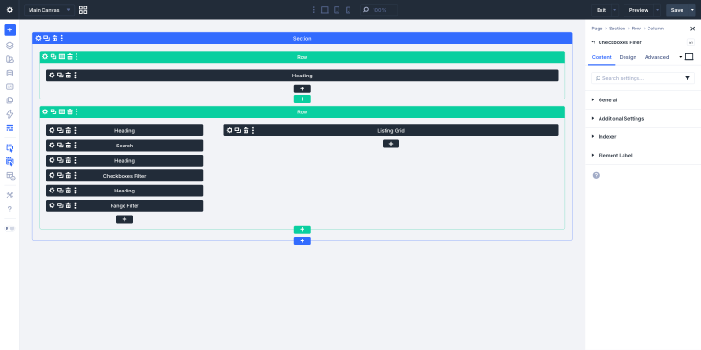Add new section with blue plus button

(x=303, y=241)
